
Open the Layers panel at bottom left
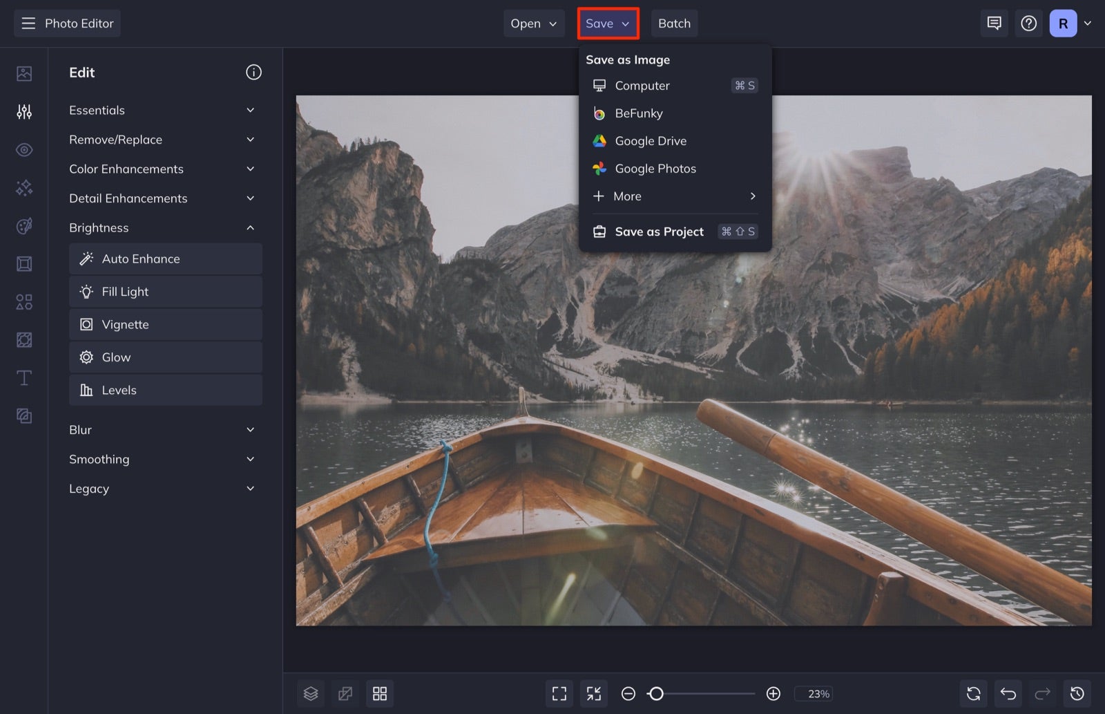pos(310,693)
